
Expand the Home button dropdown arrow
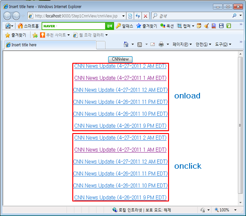tap(132, 45)
